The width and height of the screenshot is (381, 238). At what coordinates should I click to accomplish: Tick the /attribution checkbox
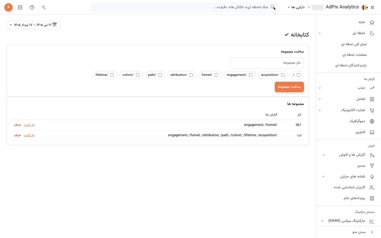pyautogui.click(x=191, y=75)
